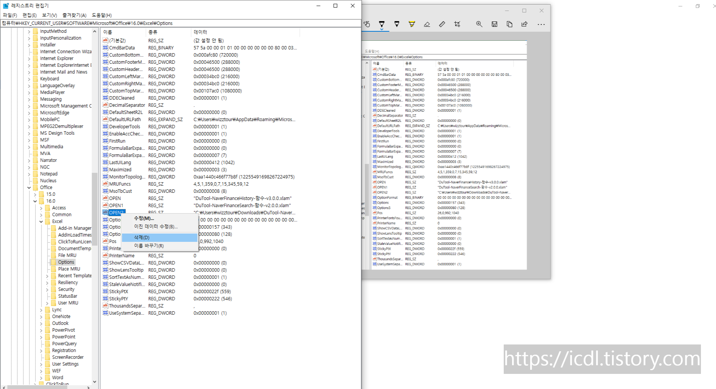Image resolution: width=716 pixels, height=389 pixels.
Task: Open the three-dot more menu in Snip & Sketch
Action: click(x=541, y=24)
